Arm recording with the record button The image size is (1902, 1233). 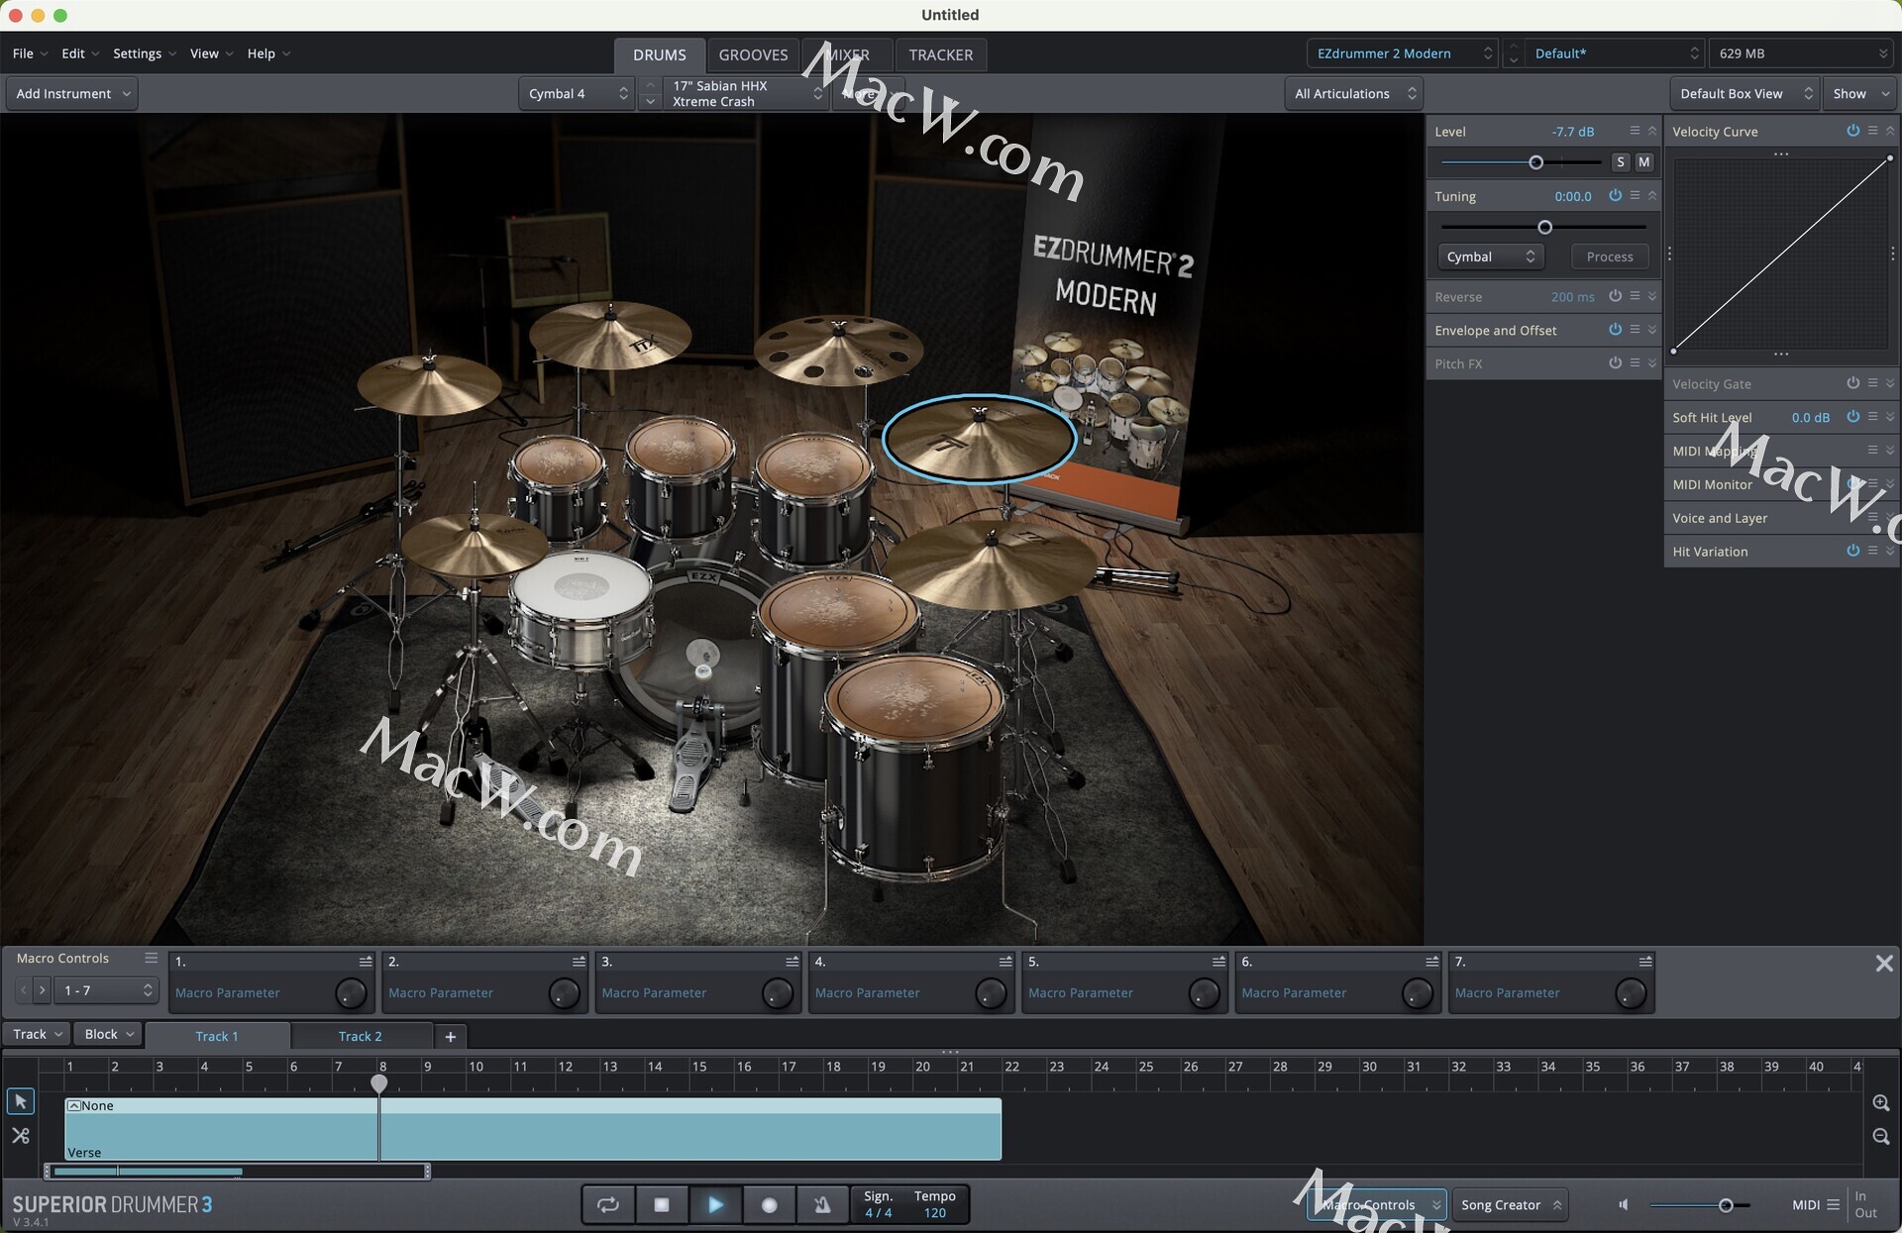[769, 1204]
